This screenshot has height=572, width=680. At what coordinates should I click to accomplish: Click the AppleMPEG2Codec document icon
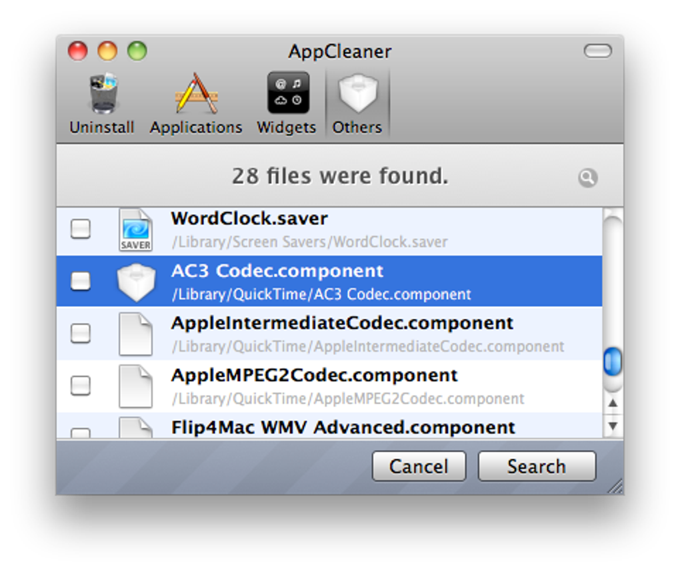(135, 386)
